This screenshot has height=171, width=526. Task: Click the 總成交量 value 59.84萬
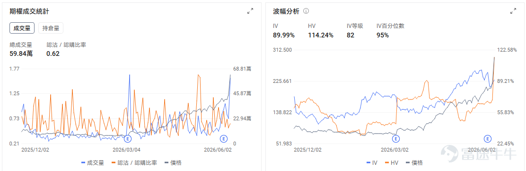coord(21,53)
